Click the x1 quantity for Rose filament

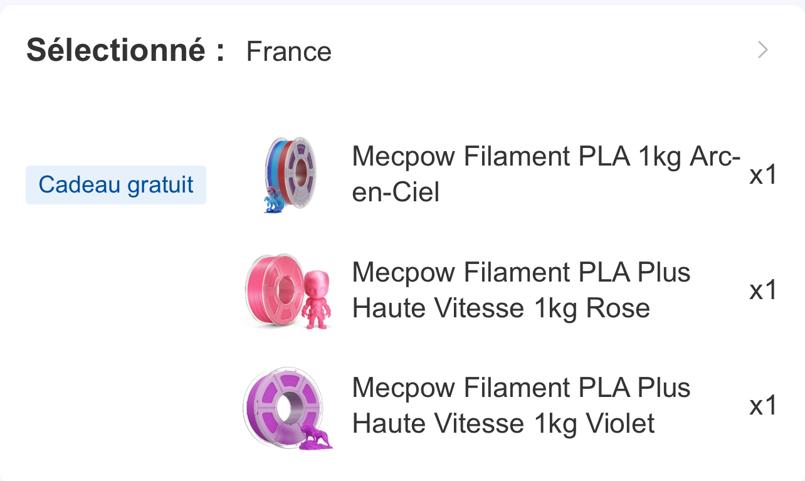point(763,290)
